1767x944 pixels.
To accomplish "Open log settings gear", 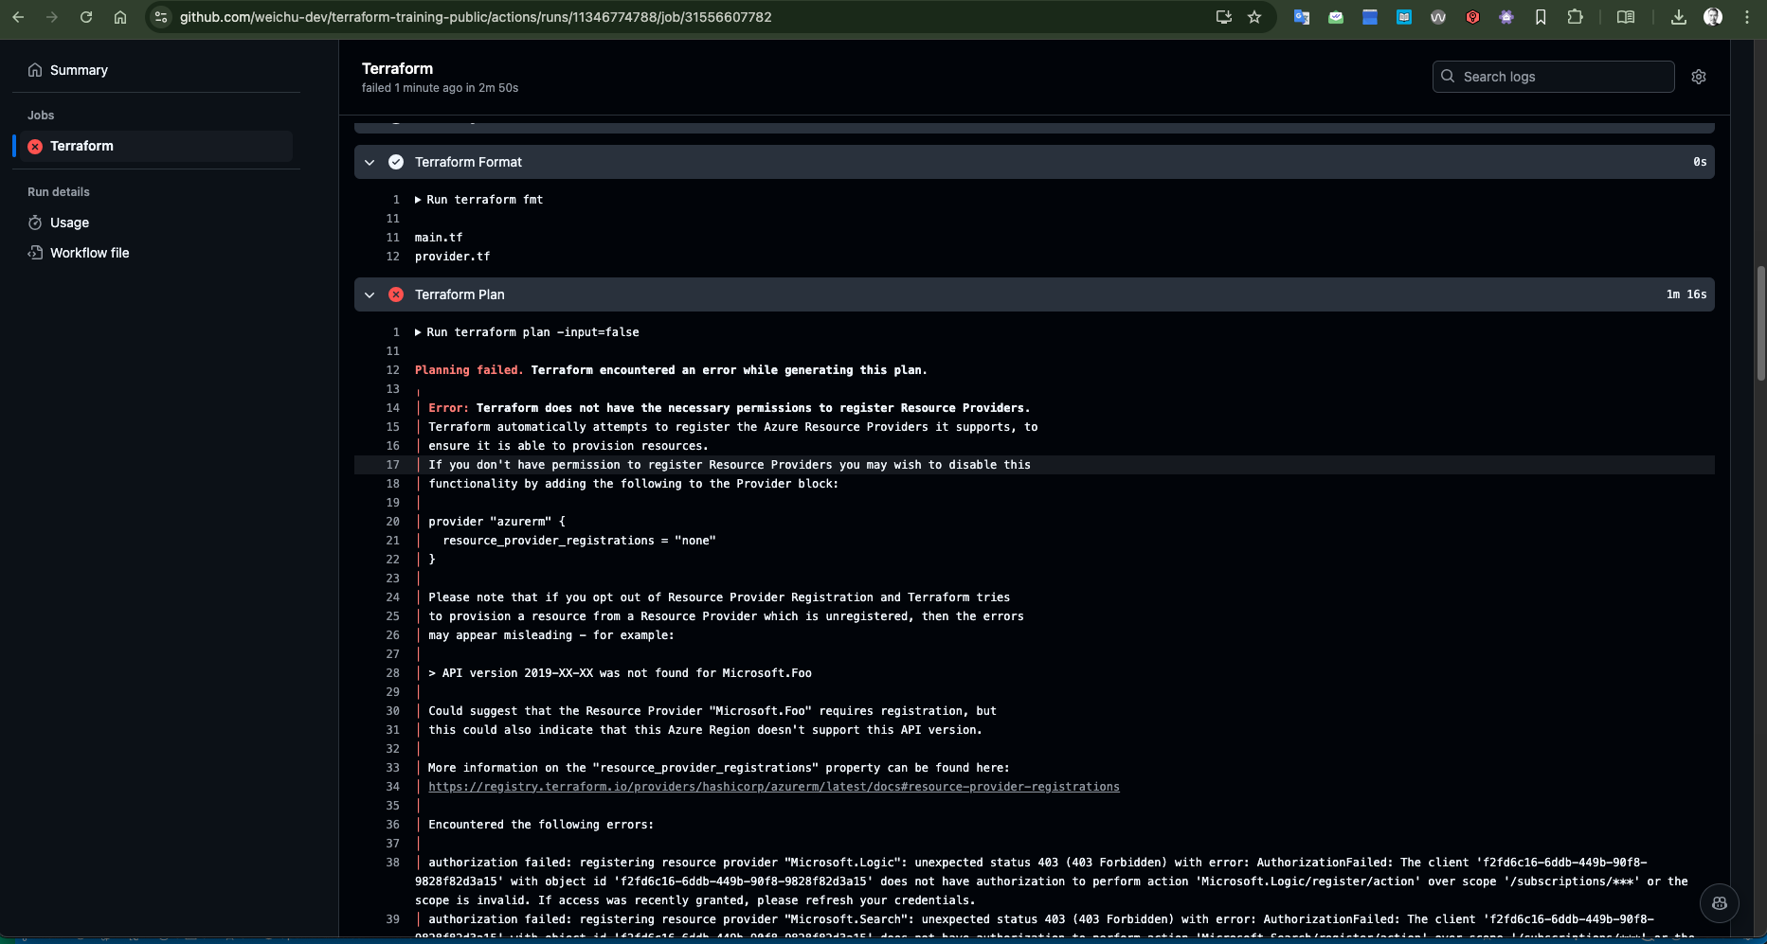I will point(1699,77).
